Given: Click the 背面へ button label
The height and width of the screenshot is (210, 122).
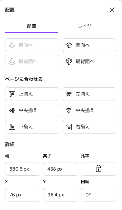Looking at the screenshot, I should click(x=83, y=45).
